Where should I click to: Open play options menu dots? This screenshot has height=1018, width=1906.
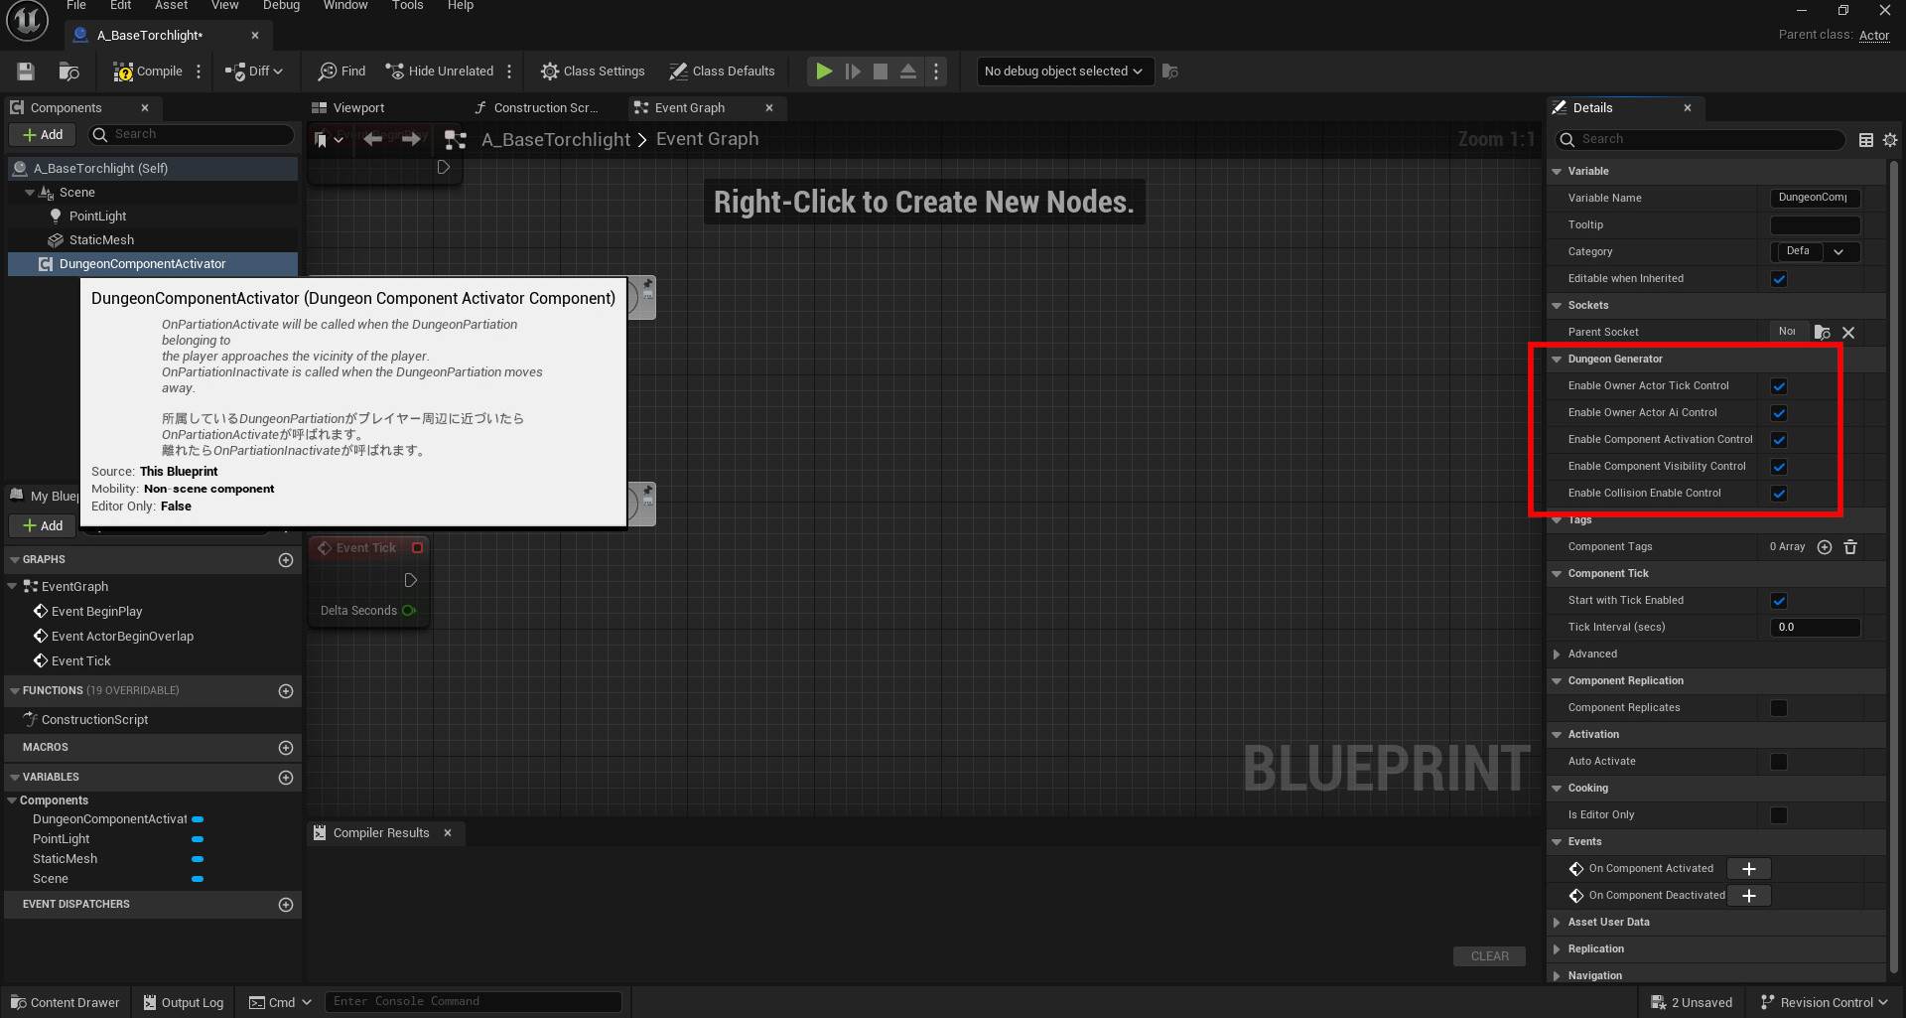pos(936,72)
